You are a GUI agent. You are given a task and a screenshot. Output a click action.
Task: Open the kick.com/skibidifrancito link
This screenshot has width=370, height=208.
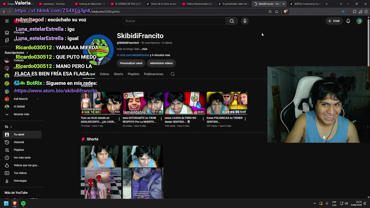click(x=135, y=55)
